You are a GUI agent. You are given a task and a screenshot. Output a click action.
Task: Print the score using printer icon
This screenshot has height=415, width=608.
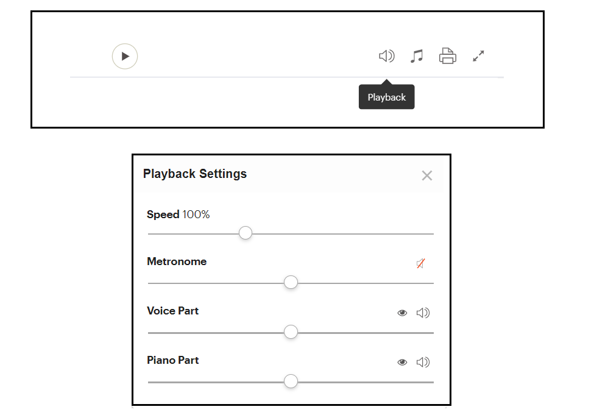click(447, 56)
